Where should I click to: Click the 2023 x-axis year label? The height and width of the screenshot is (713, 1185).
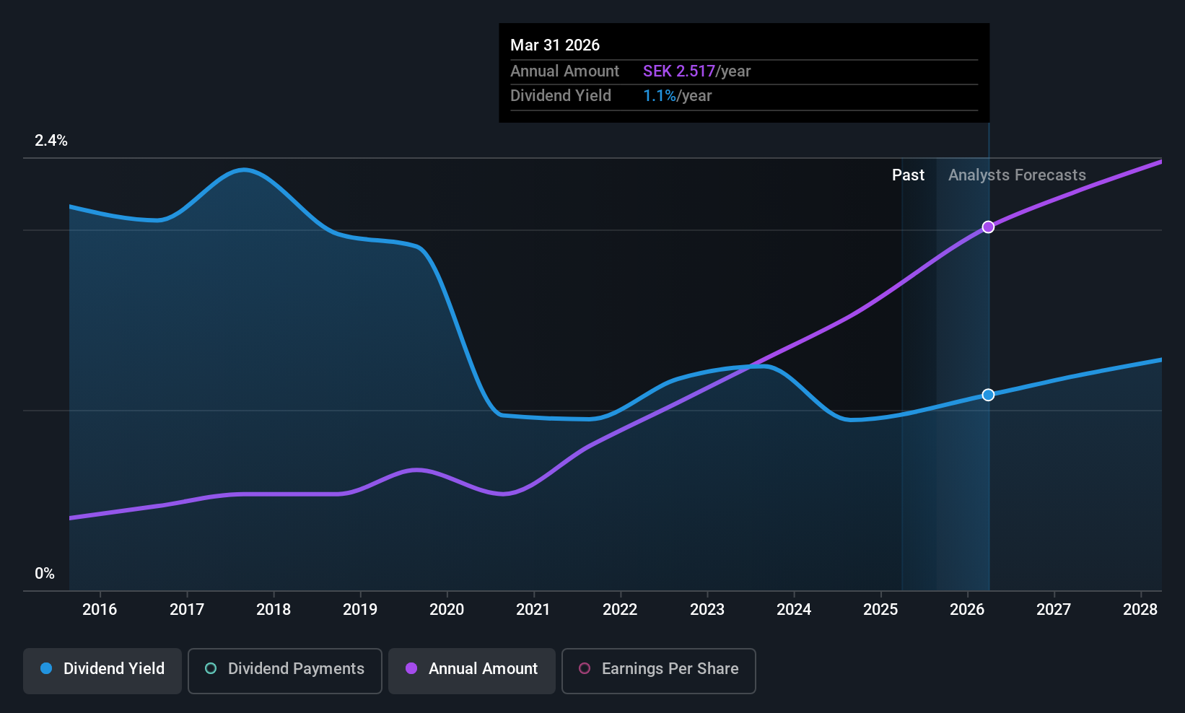pyautogui.click(x=707, y=609)
